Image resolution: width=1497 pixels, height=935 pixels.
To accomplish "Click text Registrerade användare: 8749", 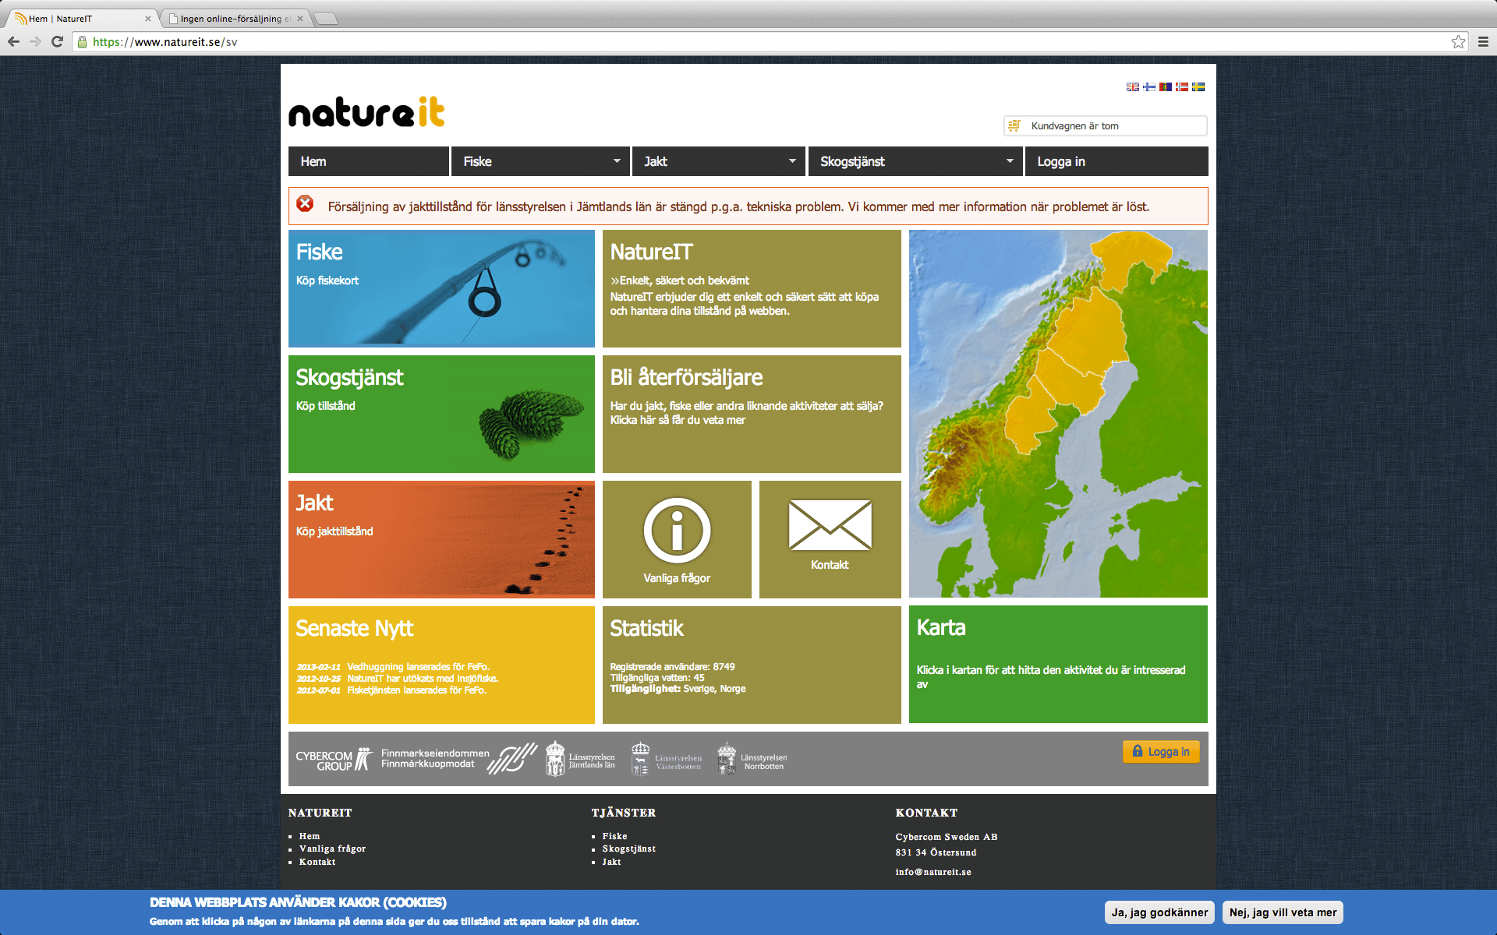I will point(672,666).
